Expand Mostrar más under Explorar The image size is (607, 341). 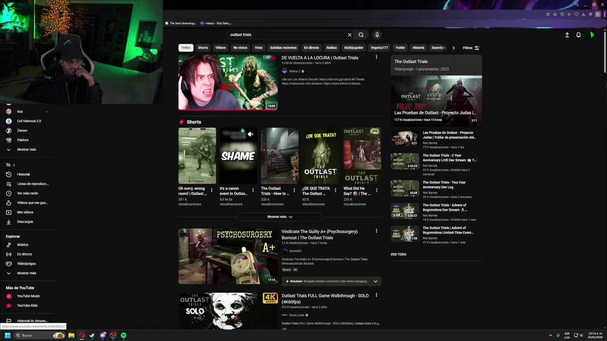coord(26,273)
